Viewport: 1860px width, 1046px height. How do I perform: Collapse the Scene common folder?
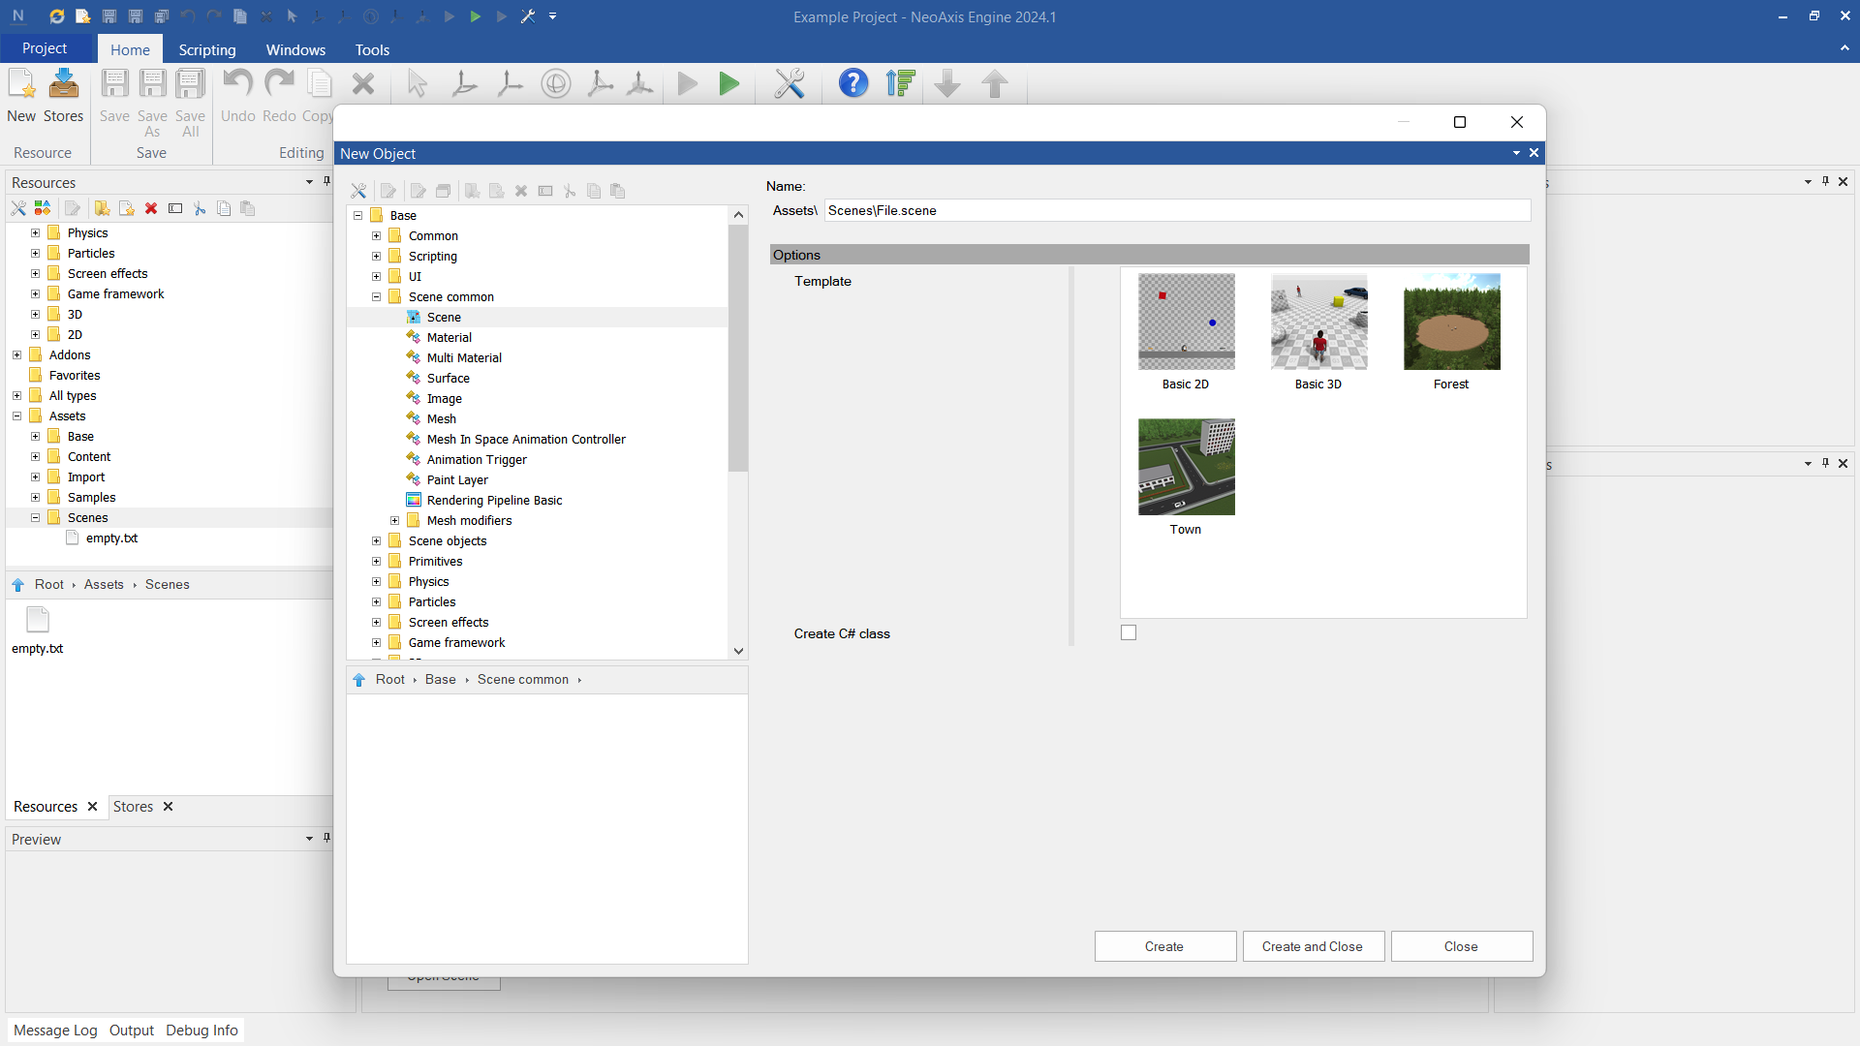[377, 297]
